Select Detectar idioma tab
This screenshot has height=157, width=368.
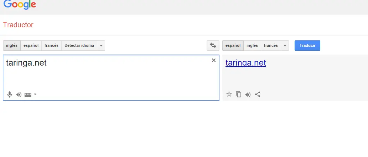click(79, 46)
